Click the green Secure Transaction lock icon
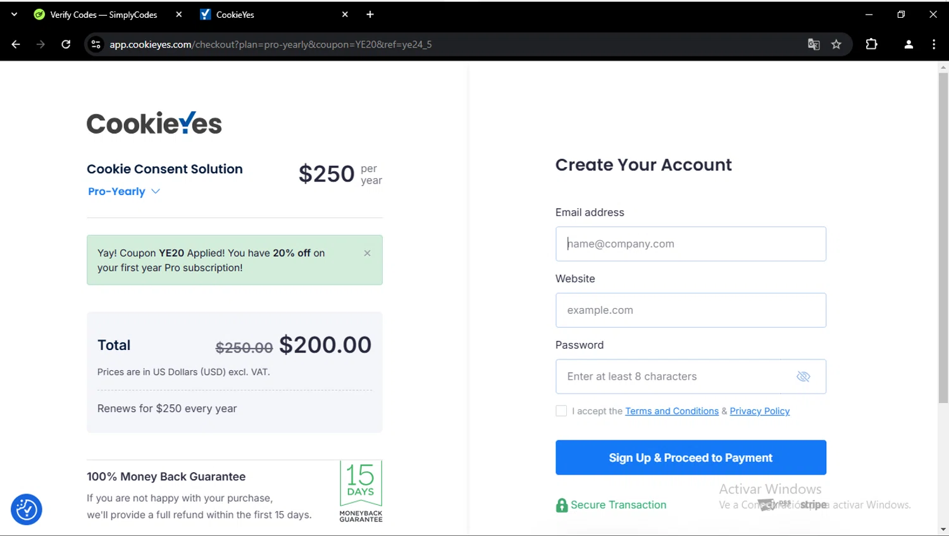The width and height of the screenshot is (949, 536). point(562,505)
